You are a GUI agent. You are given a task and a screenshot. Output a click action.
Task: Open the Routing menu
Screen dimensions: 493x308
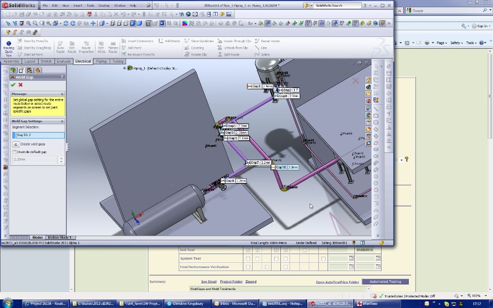(x=103, y=5)
